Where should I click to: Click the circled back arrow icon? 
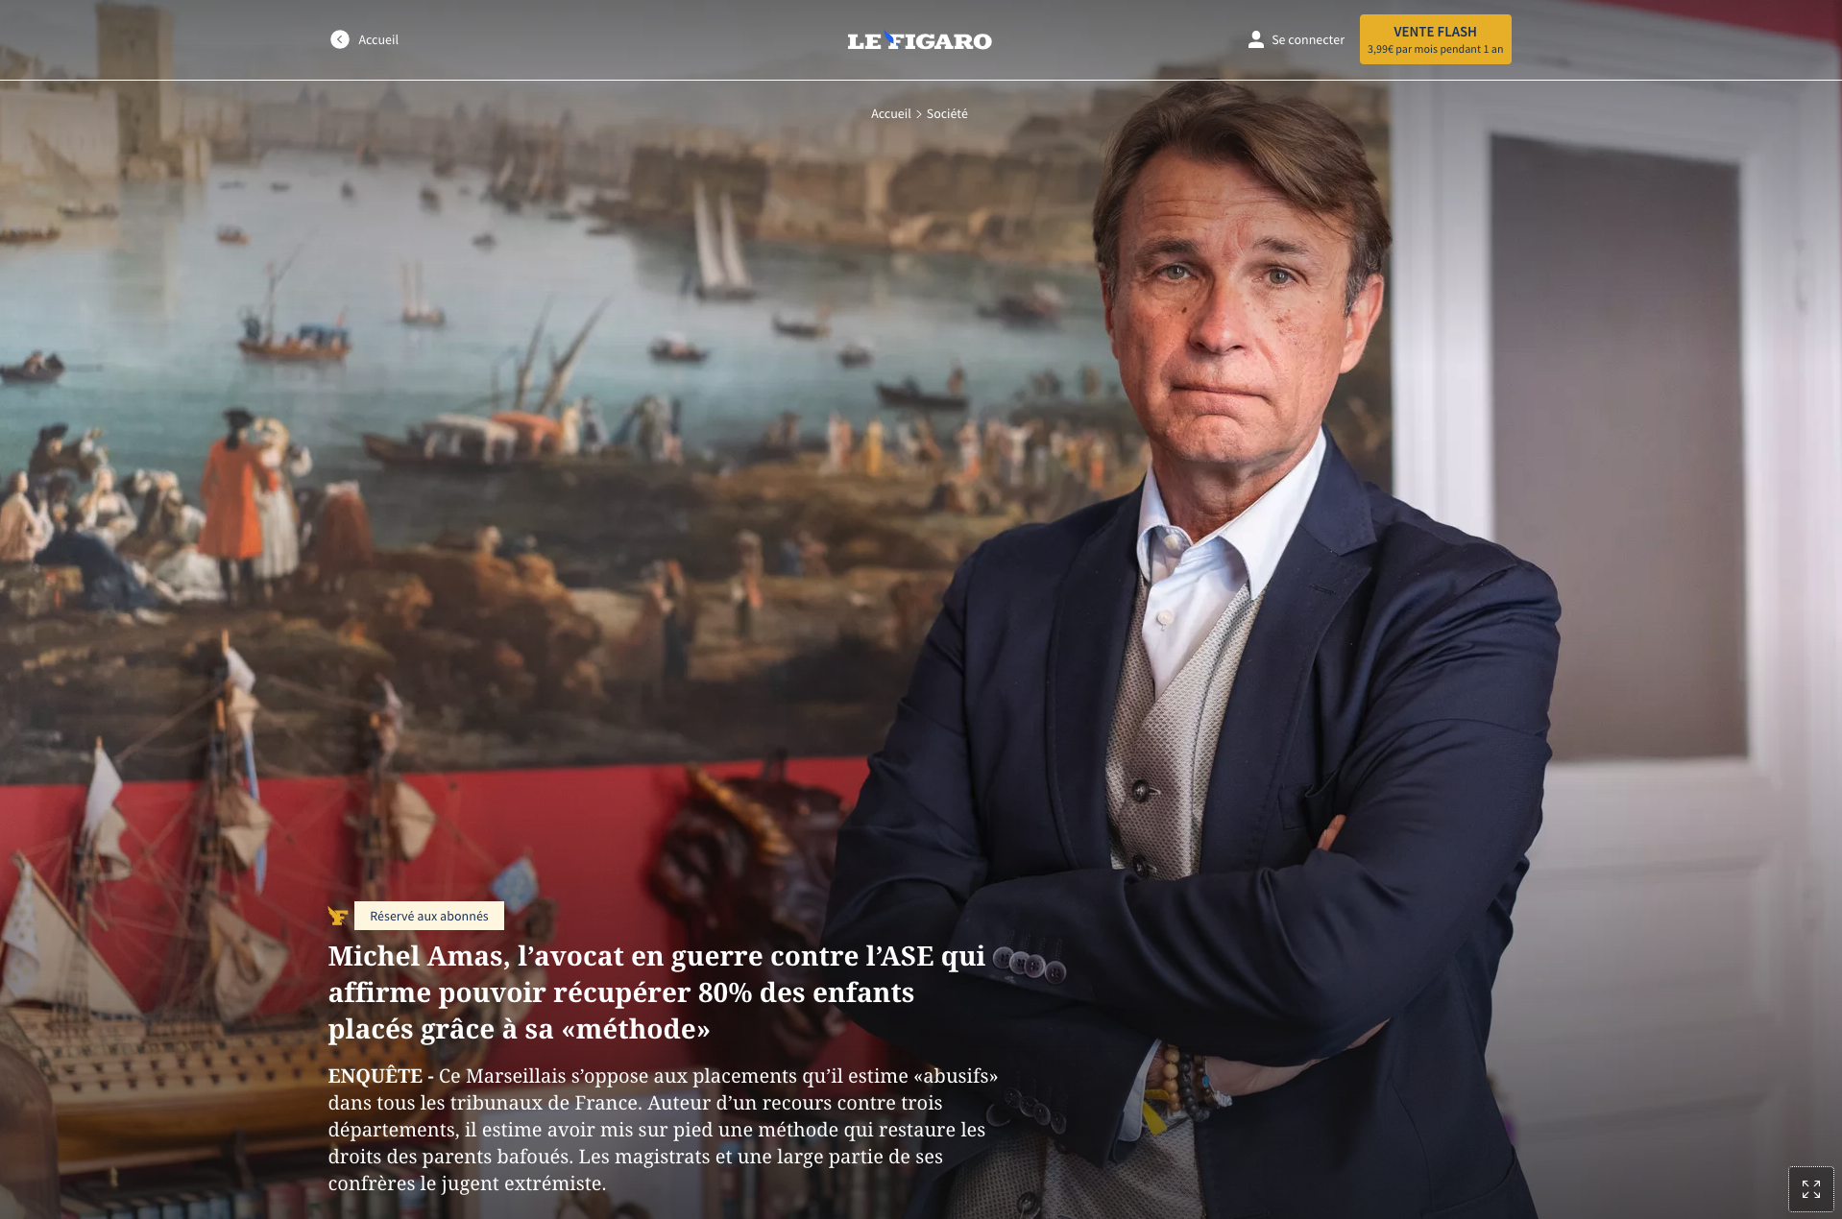tap(339, 39)
